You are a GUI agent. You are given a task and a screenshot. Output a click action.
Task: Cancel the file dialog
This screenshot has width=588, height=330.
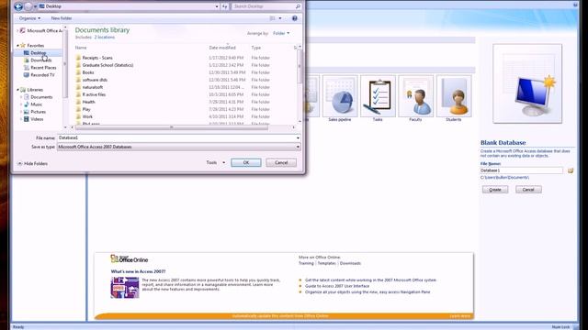(281, 162)
